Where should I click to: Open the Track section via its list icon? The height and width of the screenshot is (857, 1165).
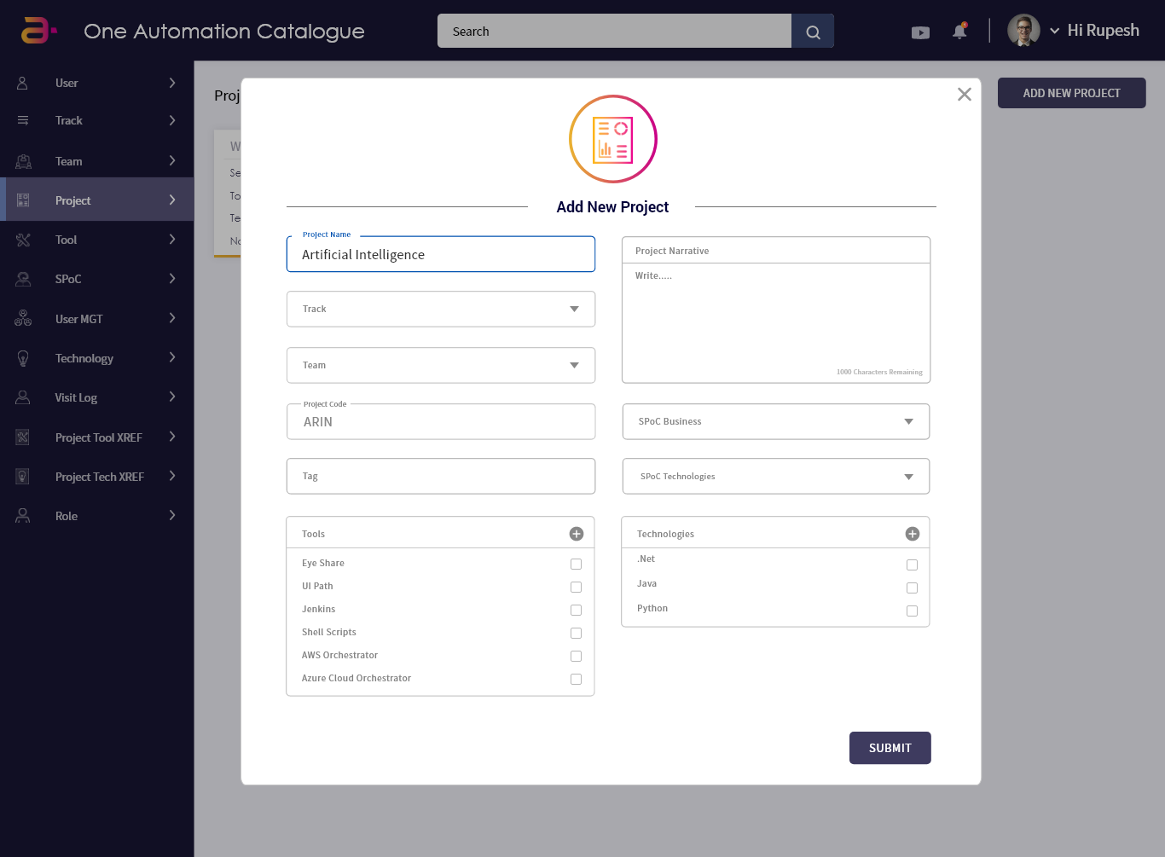pyautogui.click(x=23, y=120)
